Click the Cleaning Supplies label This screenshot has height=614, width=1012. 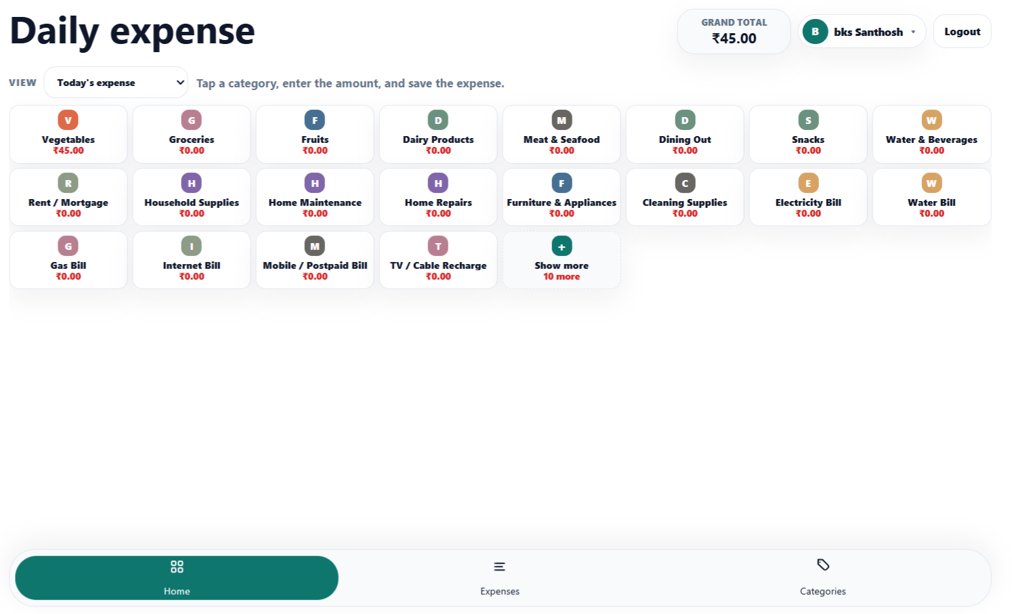pyautogui.click(x=684, y=202)
